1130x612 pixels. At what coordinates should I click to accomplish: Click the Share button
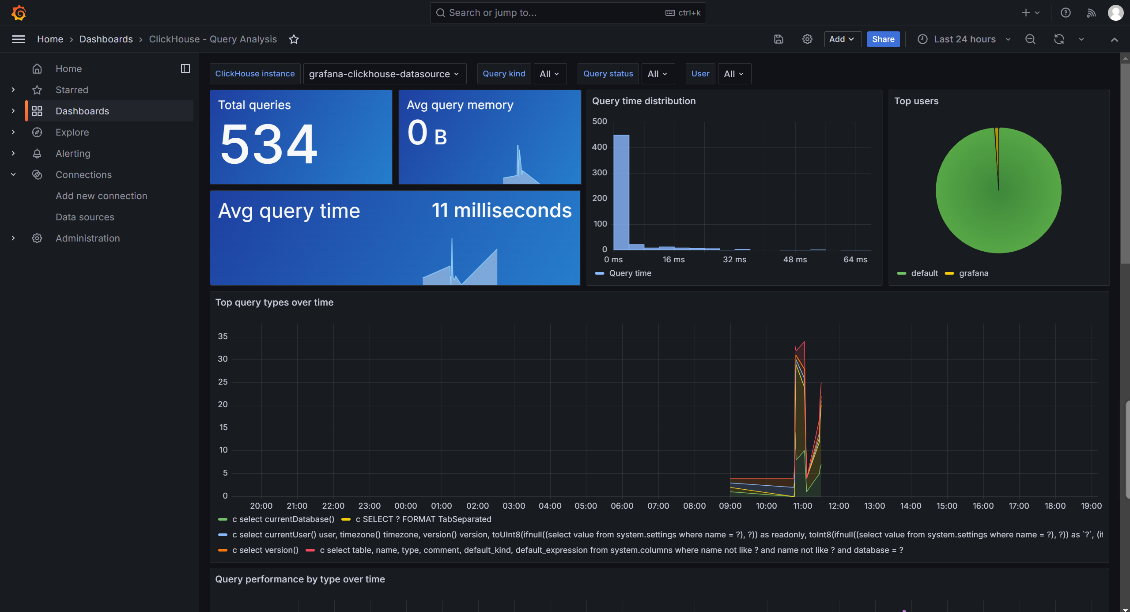point(883,39)
